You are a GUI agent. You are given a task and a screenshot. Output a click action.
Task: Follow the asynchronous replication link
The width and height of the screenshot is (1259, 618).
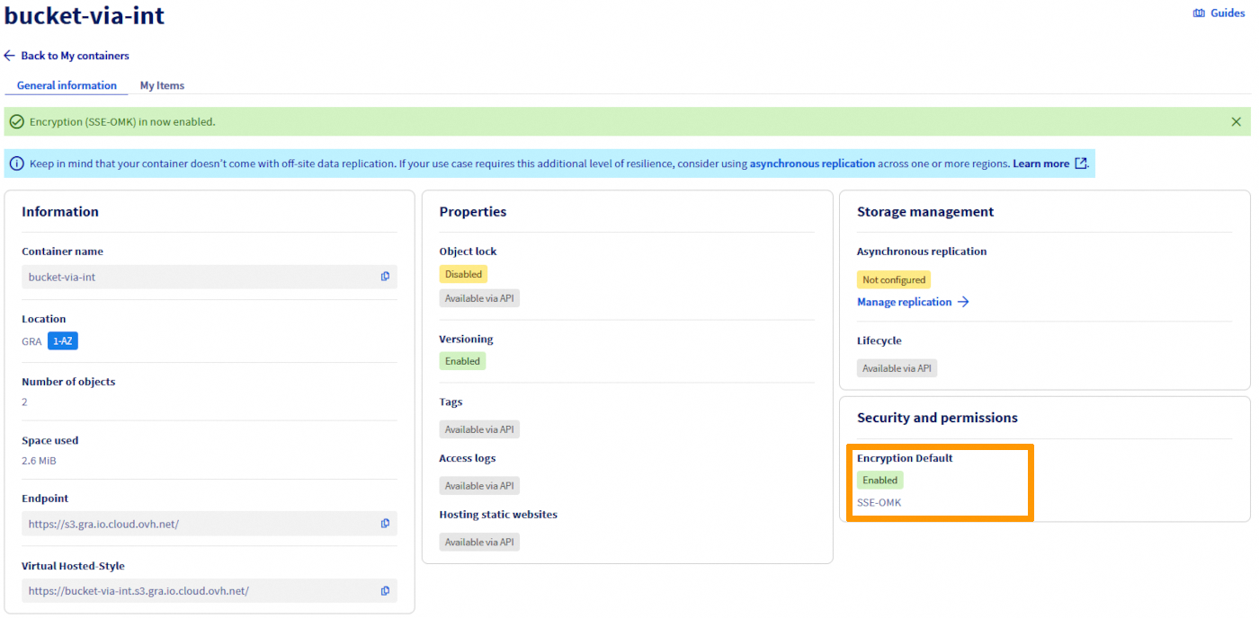tap(811, 163)
